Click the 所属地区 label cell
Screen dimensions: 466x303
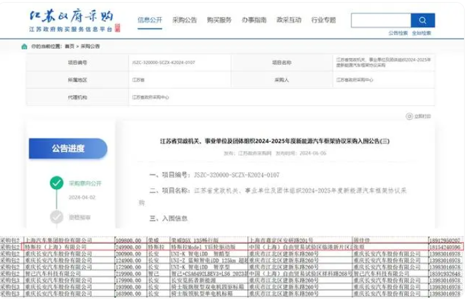tap(77, 80)
